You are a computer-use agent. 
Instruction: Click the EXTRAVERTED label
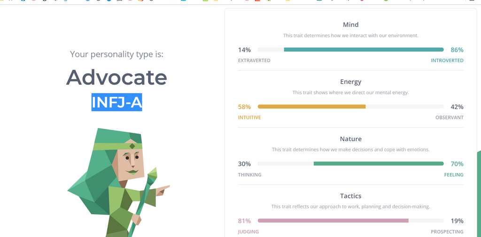click(254, 61)
